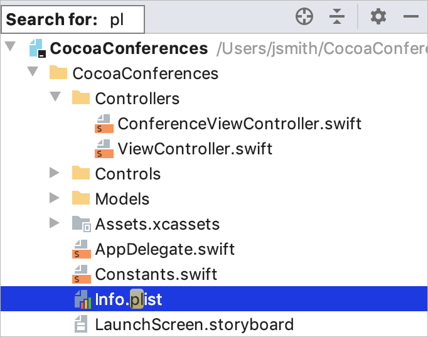Select AppDelegate.swift file
This screenshot has height=337, width=428.
tap(165, 249)
